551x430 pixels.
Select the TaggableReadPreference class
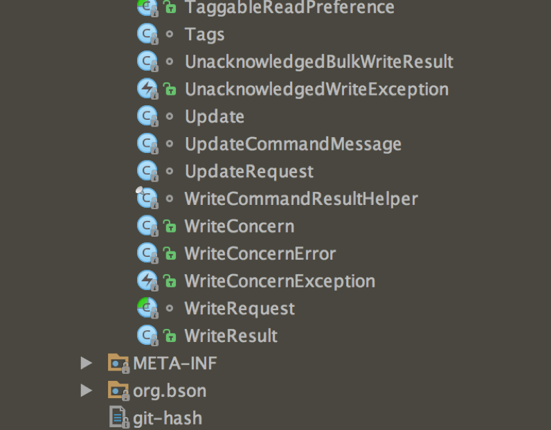coord(289,7)
